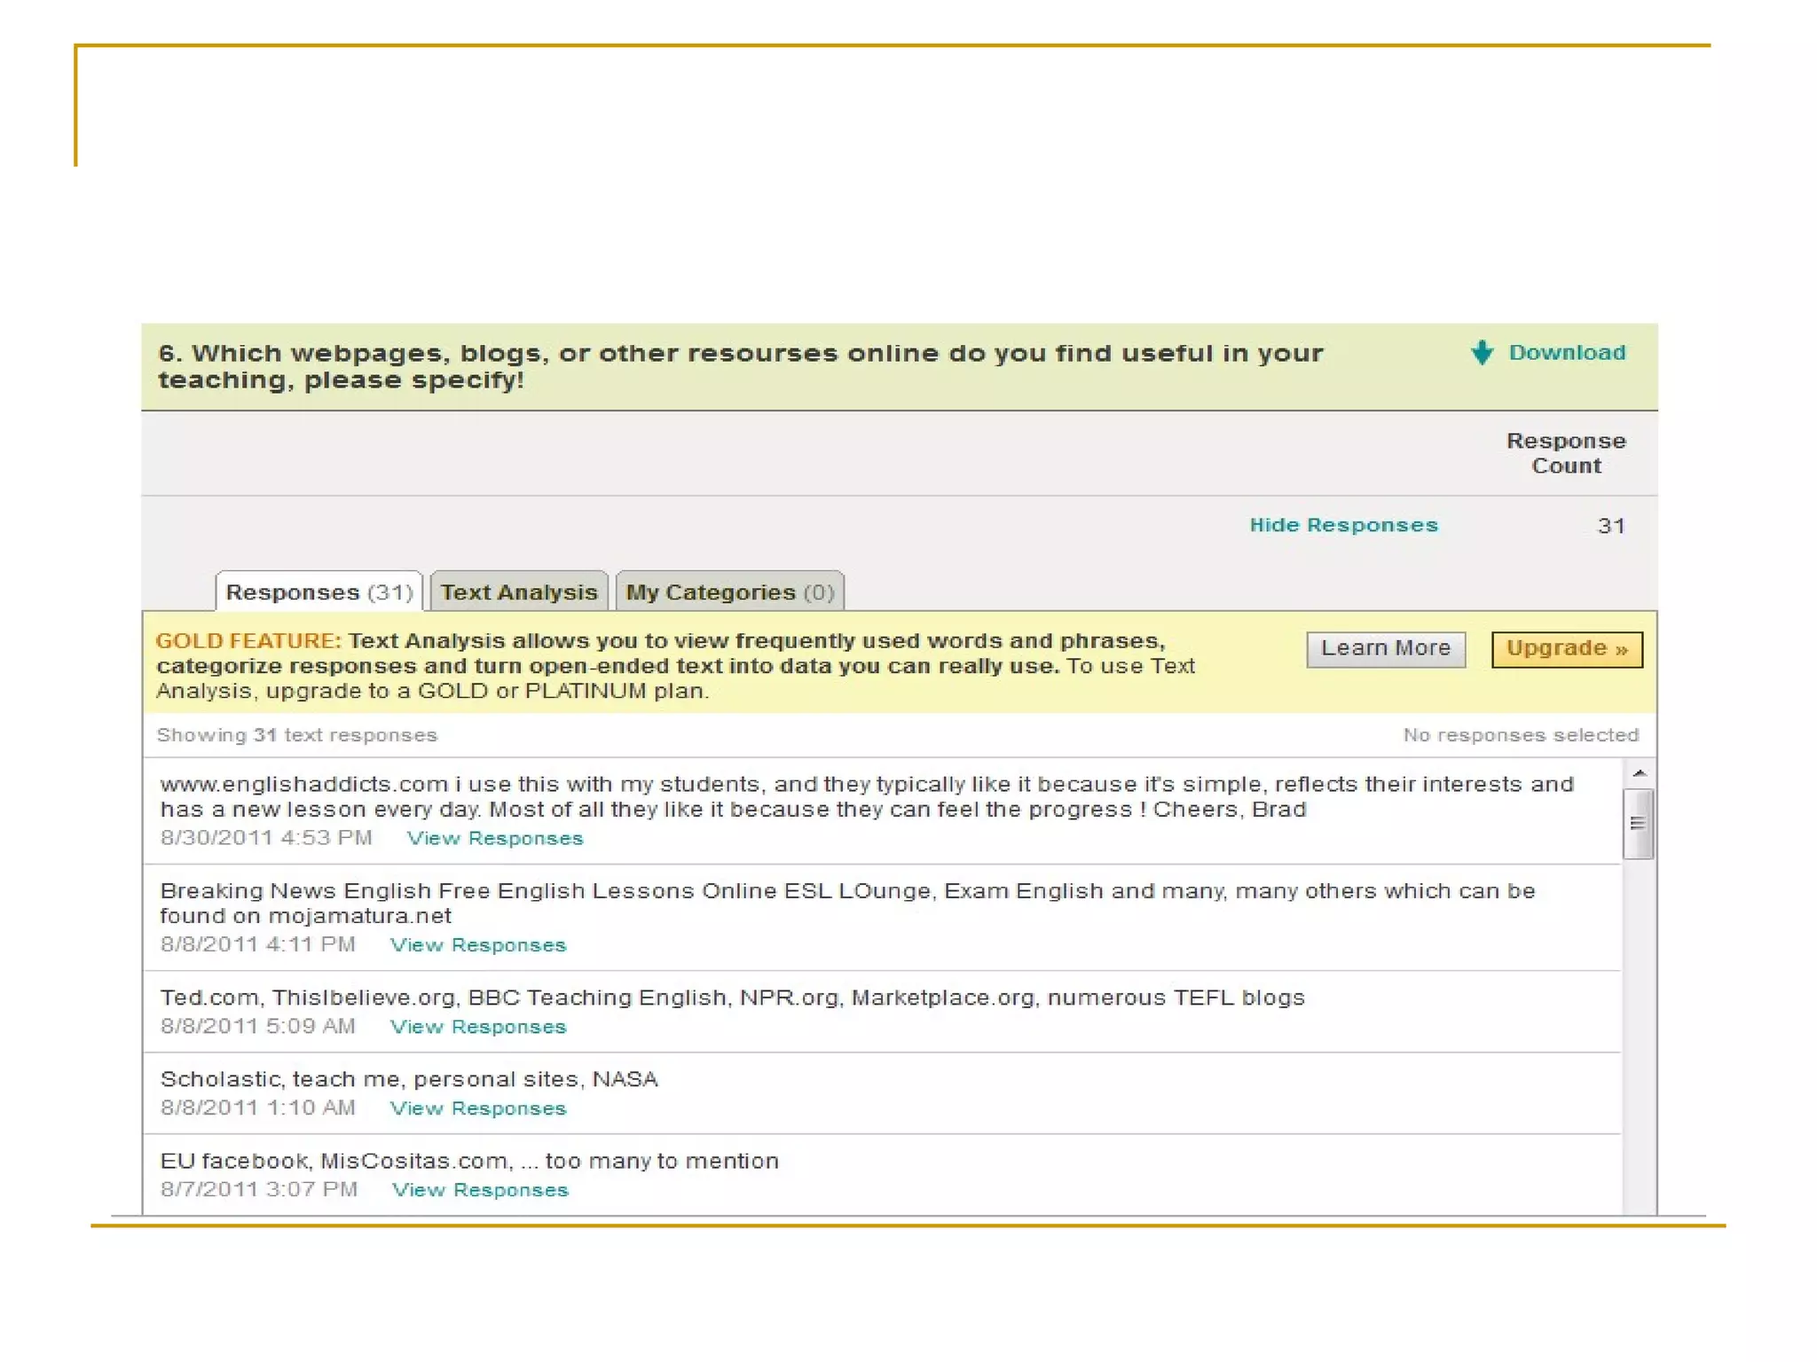The image size is (1817, 1362).
Task: Open the My Categories (0) tab
Action: coord(729,591)
